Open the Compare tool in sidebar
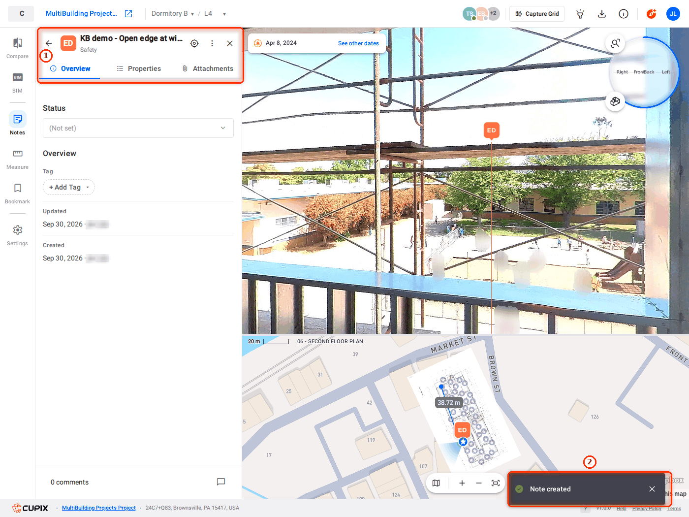Image resolution: width=689 pixels, height=517 pixels. point(17,48)
